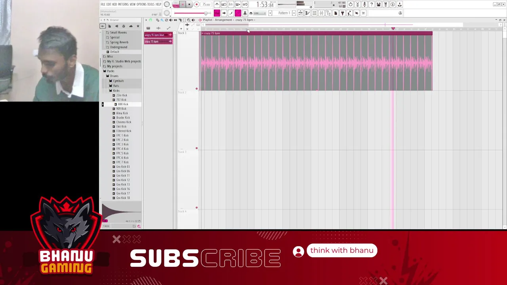The image size is (507, 285).
Task: Click the slider handle next to the knob
Action: [205, 13]
